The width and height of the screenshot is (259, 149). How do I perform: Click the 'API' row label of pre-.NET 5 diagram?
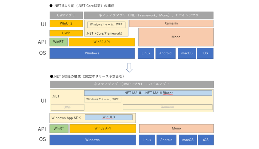click(42, 42)
